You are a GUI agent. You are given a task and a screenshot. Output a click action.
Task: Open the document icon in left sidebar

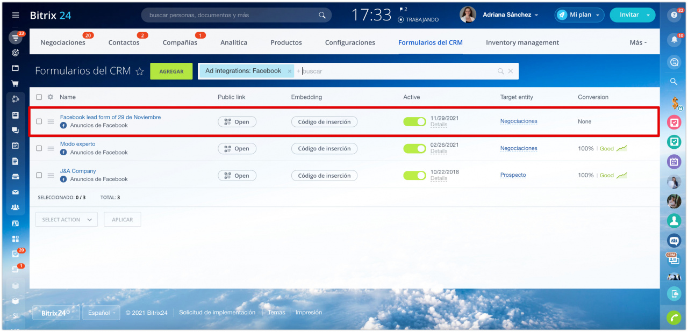(16, 161)
